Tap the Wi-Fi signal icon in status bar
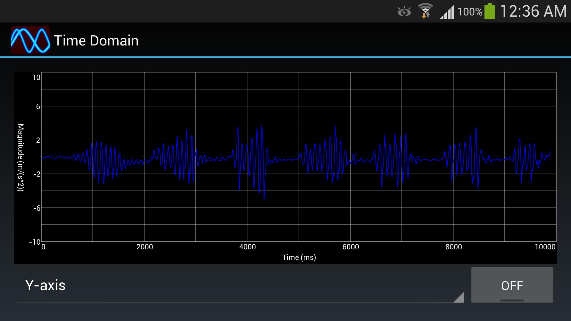 point(425,9)
